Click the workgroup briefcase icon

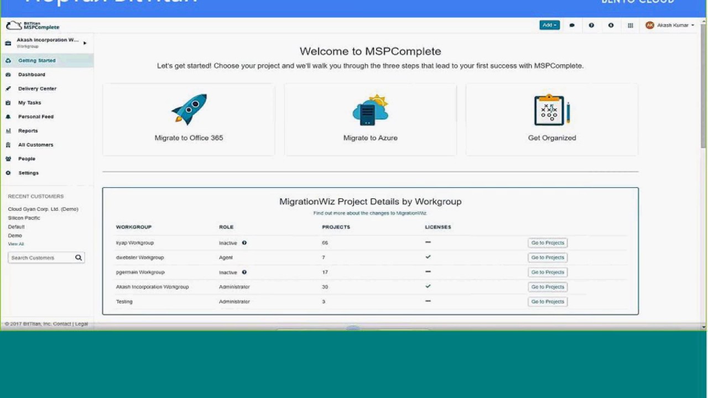coord(8,43)
